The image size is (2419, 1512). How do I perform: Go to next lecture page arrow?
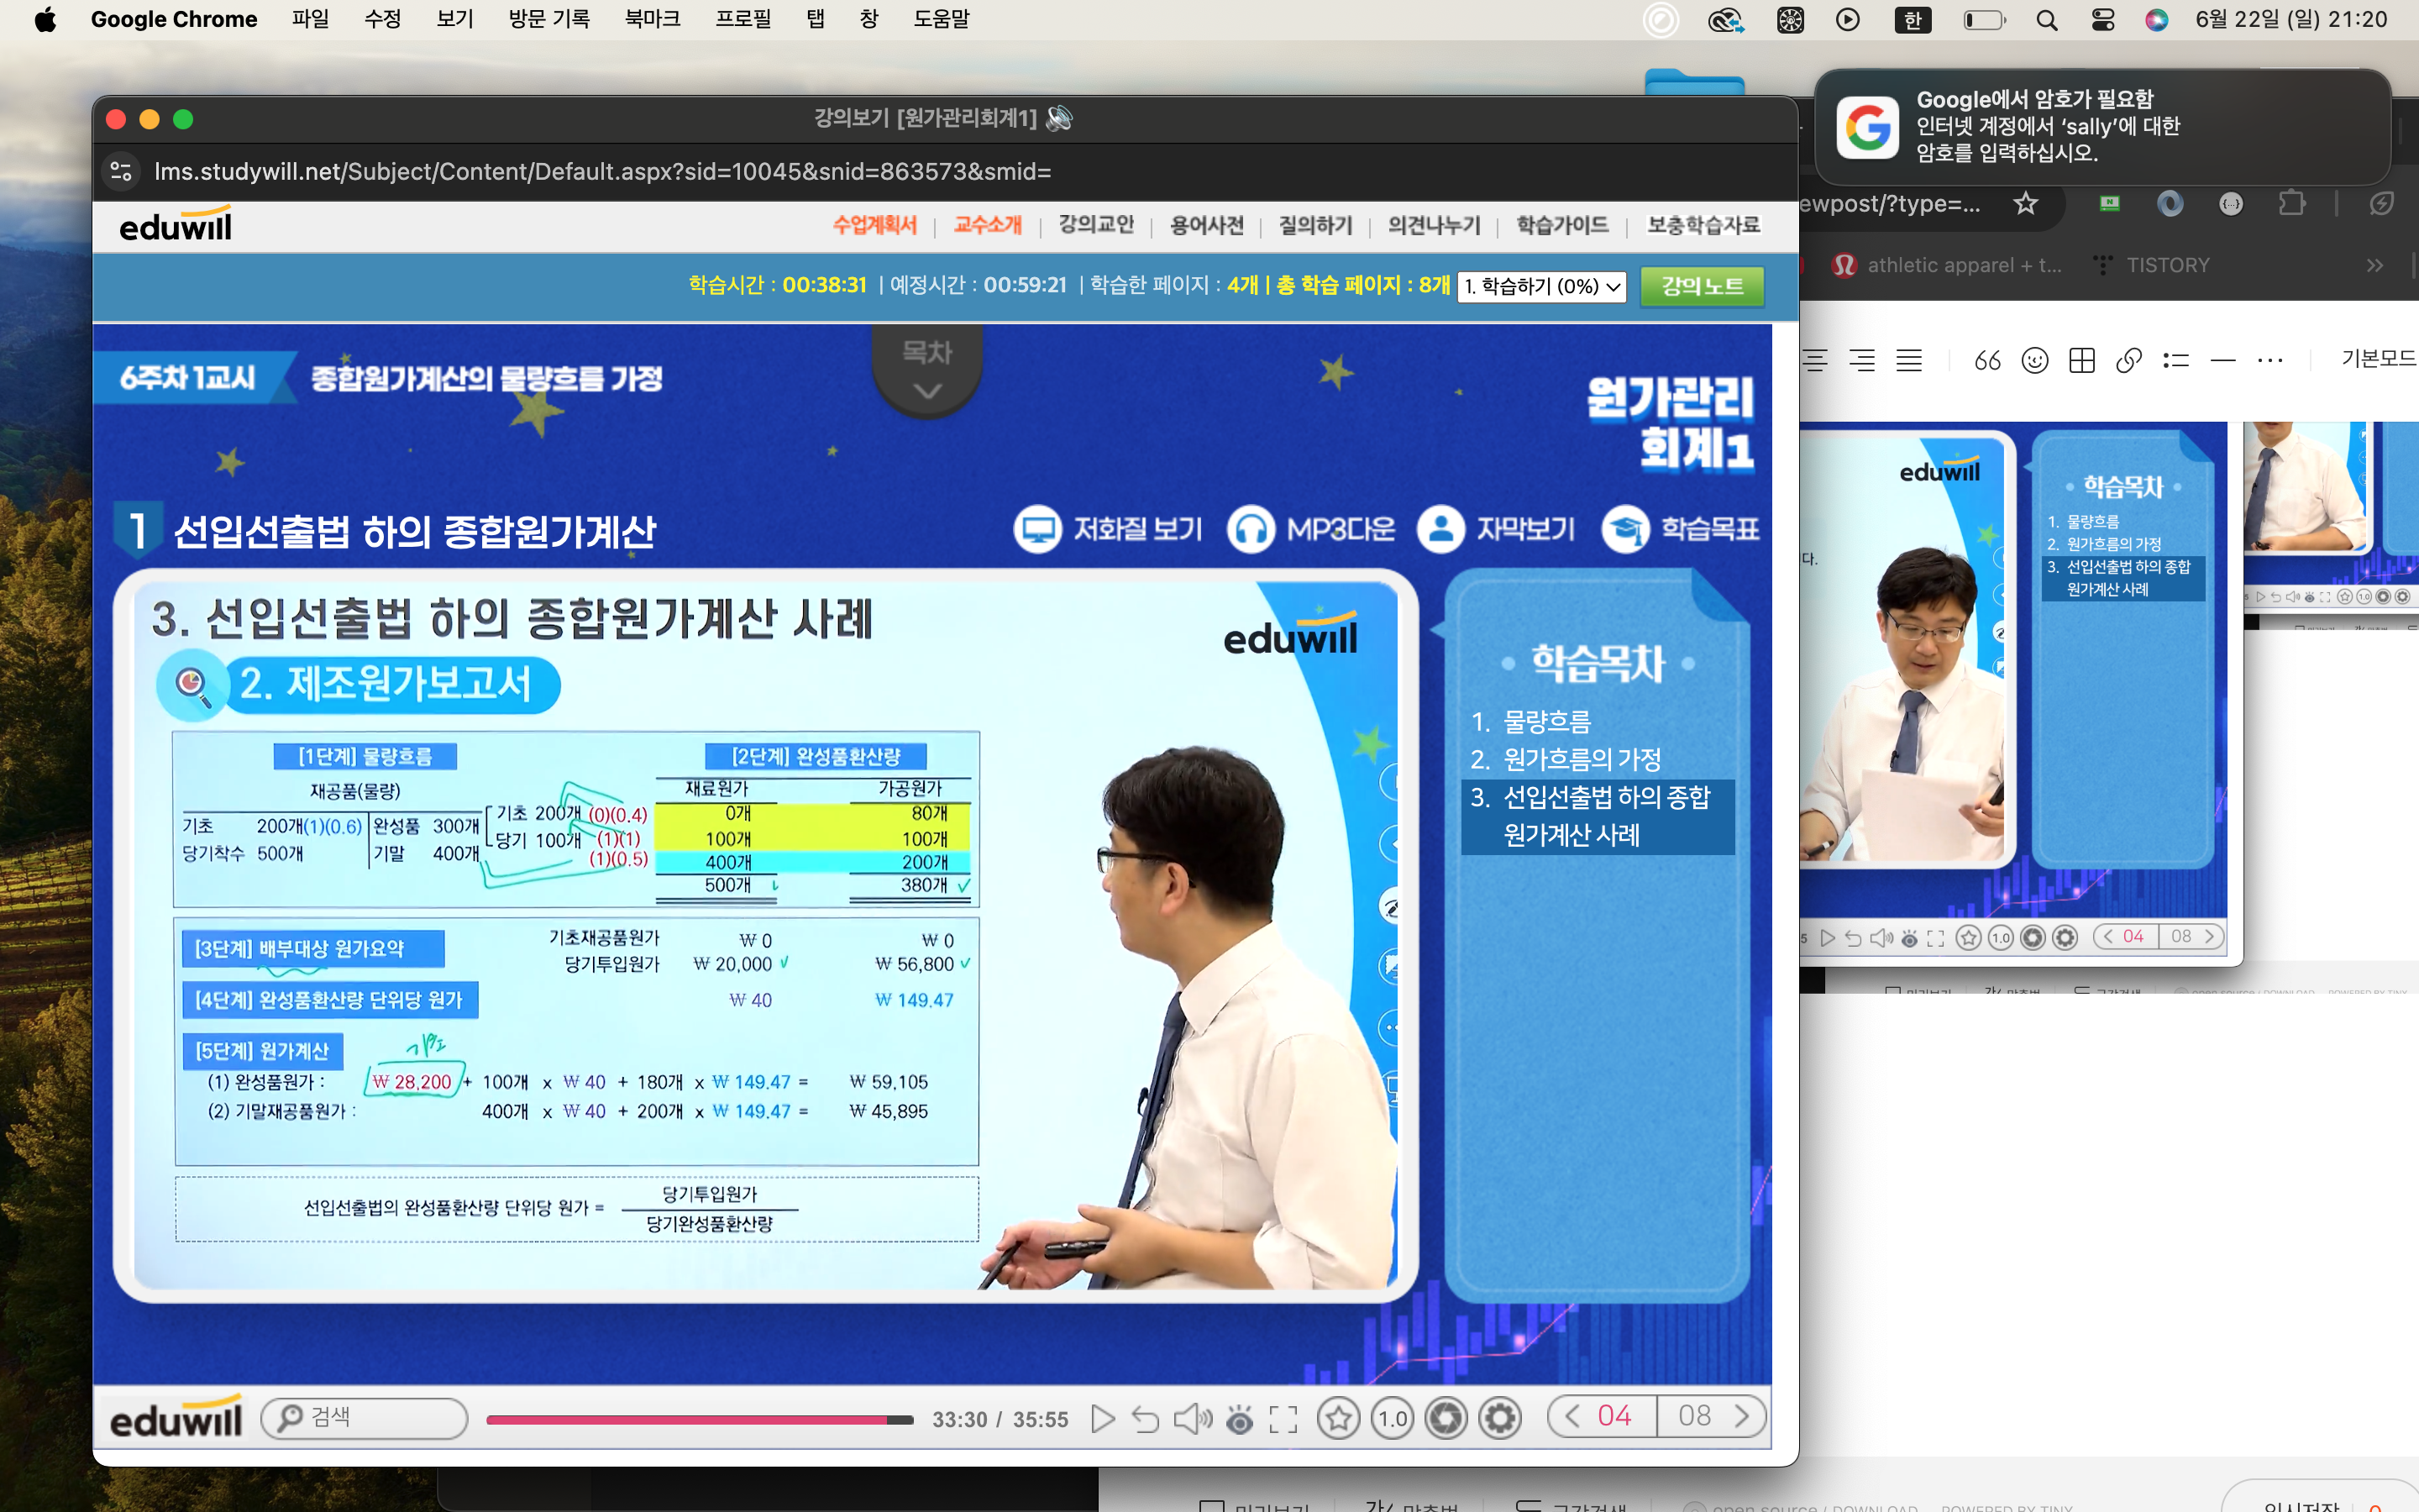pyautogui.click(x=1741, y=1416)
